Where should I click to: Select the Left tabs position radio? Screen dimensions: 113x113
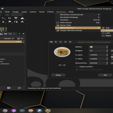pyautogui.click(x=103, y=33)
